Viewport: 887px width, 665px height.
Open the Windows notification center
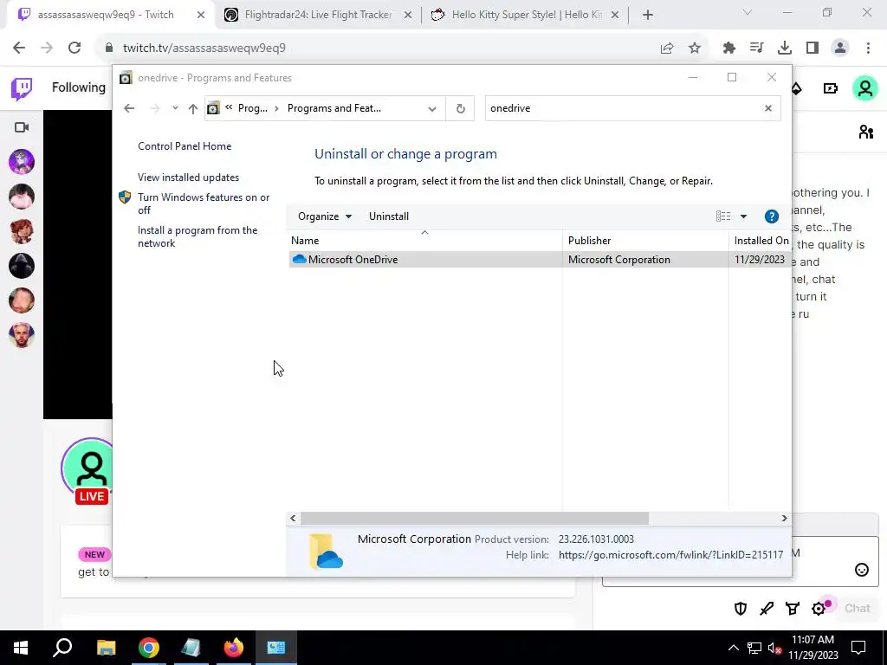point(858,648)
